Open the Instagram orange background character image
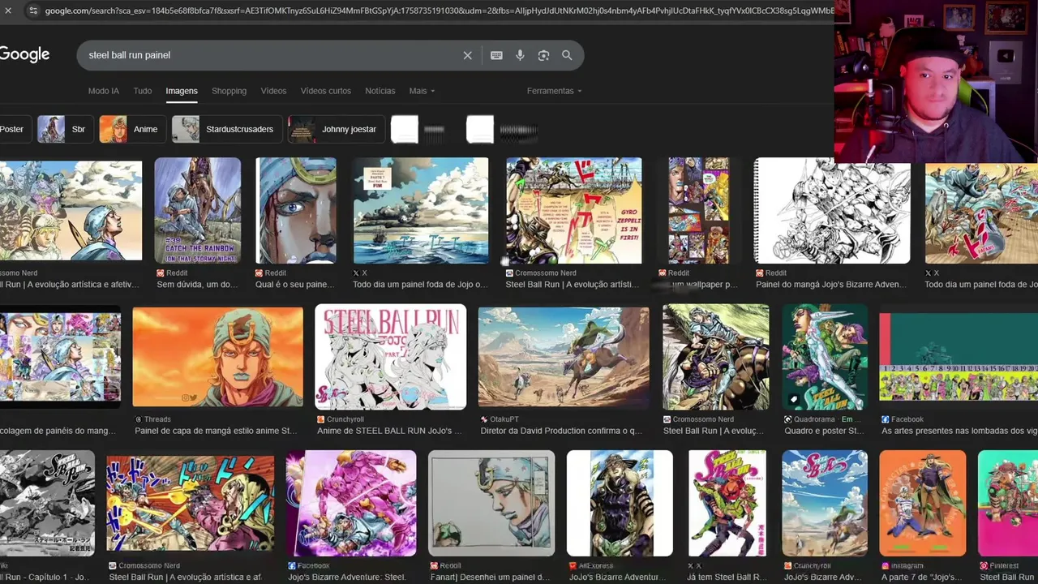 [x=922, y=504]
